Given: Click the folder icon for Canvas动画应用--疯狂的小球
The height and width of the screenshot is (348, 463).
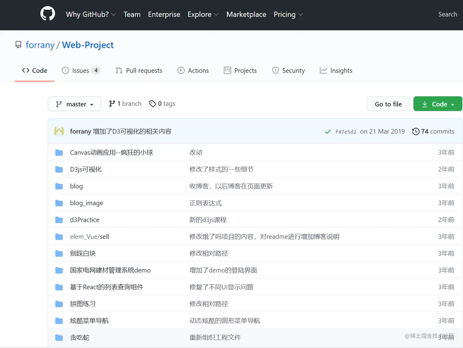Looking at the screenshot, I should pyautogui.click(x=59, y=153).
